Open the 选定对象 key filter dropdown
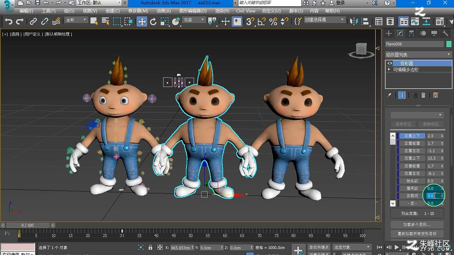This screenshot has height=255, width=454. (352, 247)
